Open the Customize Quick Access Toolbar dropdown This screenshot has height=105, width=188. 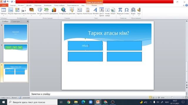15,2
